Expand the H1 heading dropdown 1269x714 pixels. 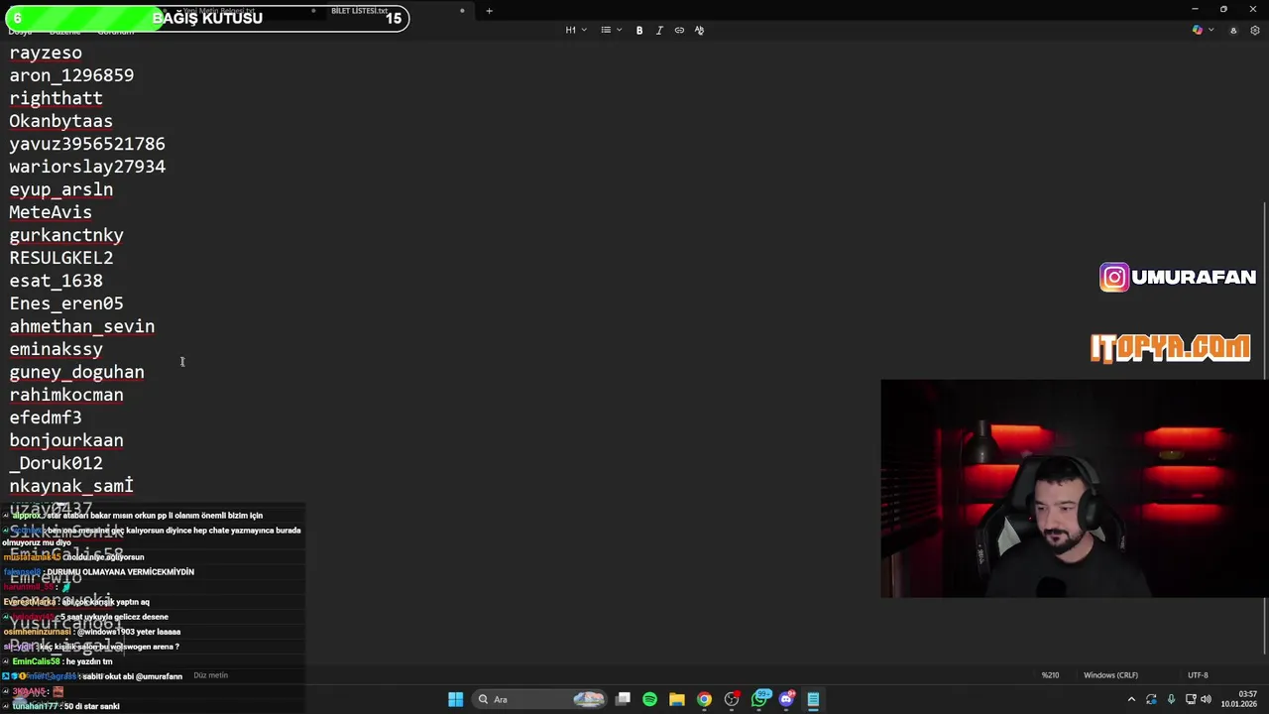click(576, 30)
